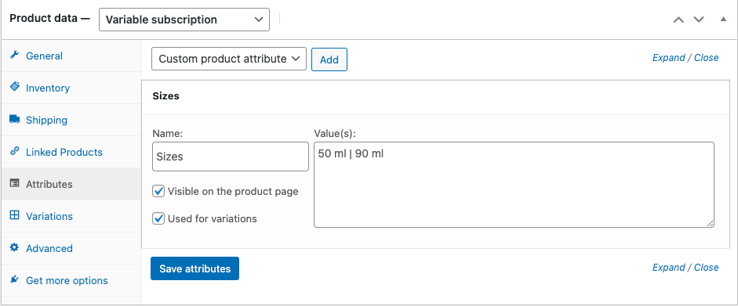Viewport: 738px width, 306px height.
Task: Move the Product data panel up
Action: (x=678, y=20)
